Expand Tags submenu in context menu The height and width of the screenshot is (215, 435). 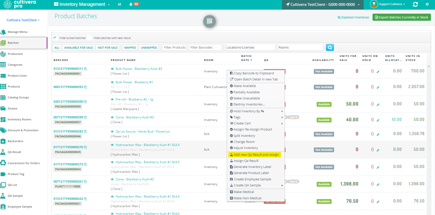256,117
